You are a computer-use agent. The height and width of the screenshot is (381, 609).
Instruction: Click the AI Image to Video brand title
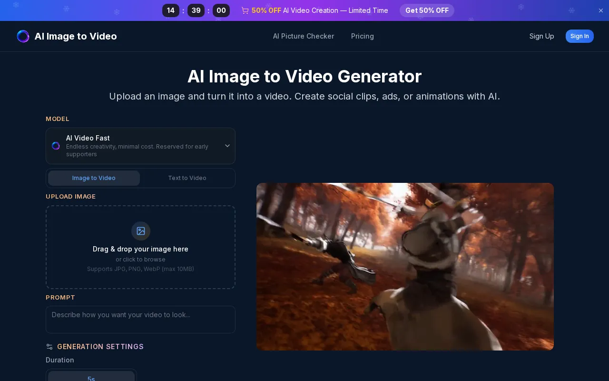click(76, 36)
